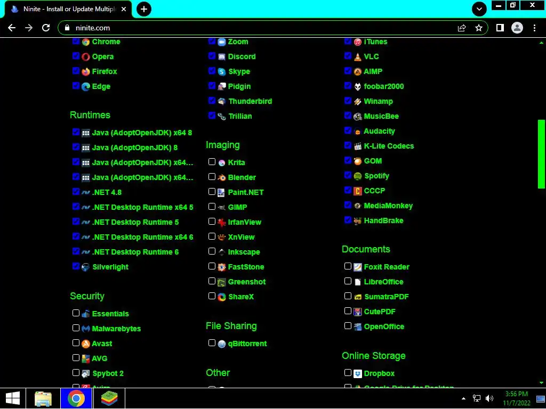Close the Ninite tab
The image size is (546, 409).
pos(124,9)
